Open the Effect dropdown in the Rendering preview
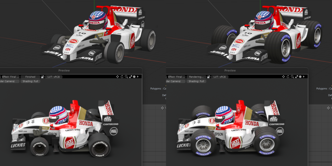332x166 pixels. click(176, 77)
